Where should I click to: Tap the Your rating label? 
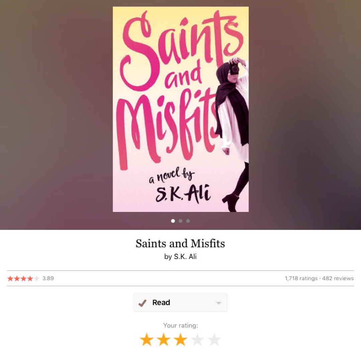[x=180, y=325]
